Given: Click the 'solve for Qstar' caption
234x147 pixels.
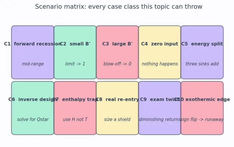Looking at the screenshot, I should click(x=33, y=120).
